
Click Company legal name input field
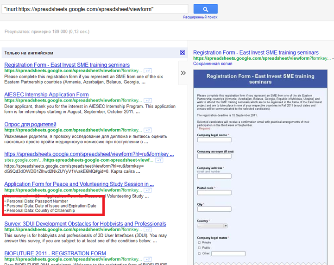coord(214,140)
